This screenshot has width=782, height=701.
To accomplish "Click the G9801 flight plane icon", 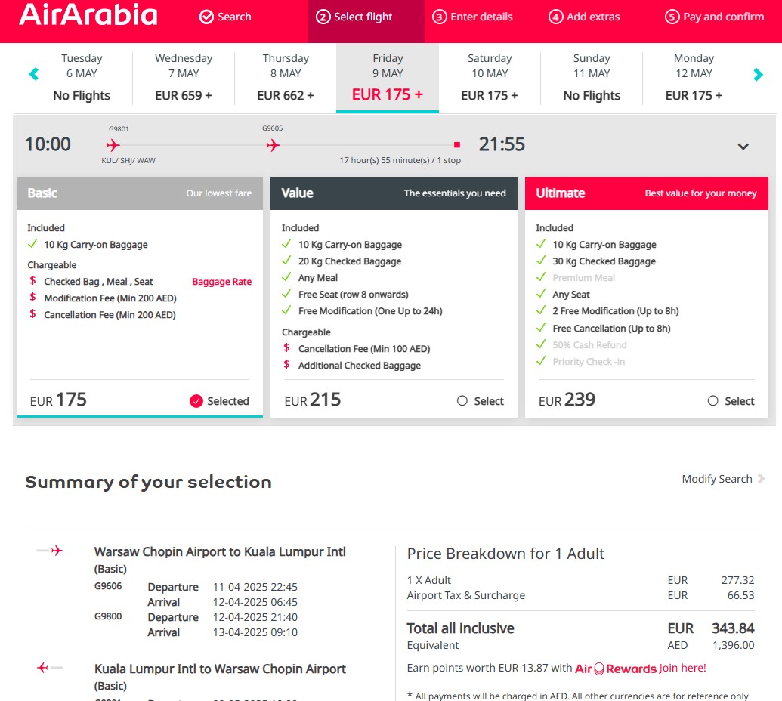I will tap(113, 145).
